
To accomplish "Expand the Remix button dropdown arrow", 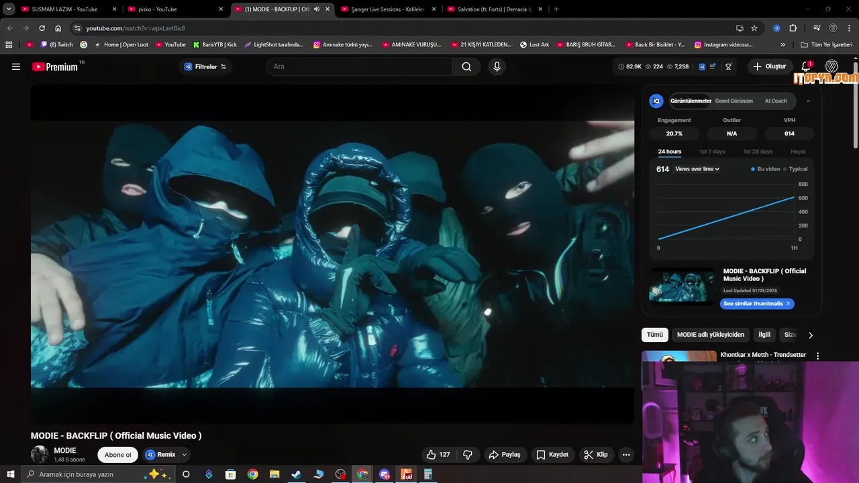I will (184, 455).
